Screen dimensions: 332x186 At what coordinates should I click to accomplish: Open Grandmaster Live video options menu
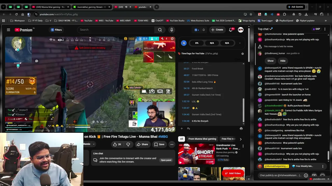[243, 146]
